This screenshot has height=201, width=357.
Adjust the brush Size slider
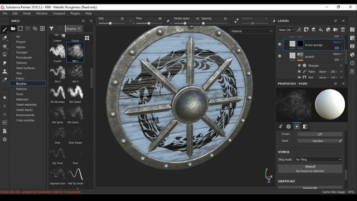coord(112,23)
